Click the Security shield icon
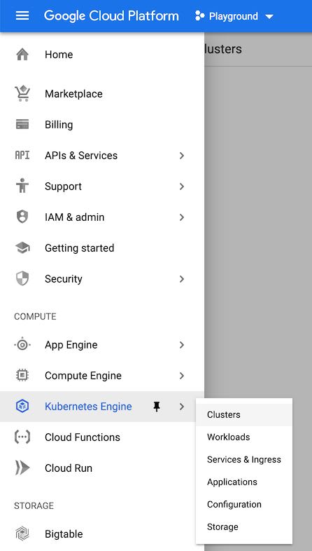This screenshot has width=312, height=551. (22, 279)
